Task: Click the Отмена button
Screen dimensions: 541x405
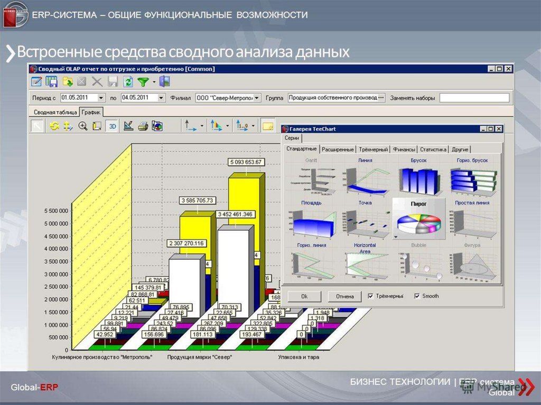Action: point(344,296)
